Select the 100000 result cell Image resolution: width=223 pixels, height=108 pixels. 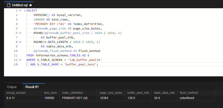(x=50, y=98)
